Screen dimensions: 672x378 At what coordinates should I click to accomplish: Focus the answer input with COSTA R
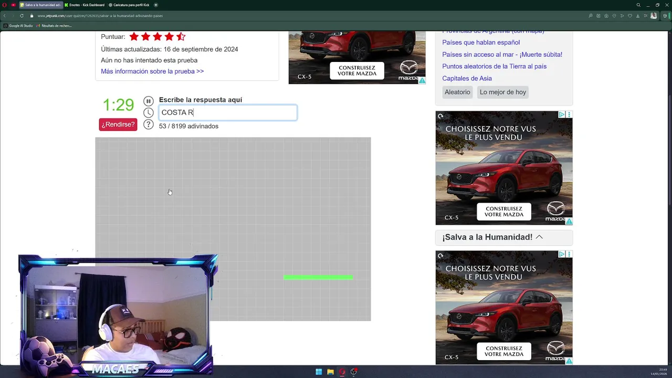coord(228,112)
